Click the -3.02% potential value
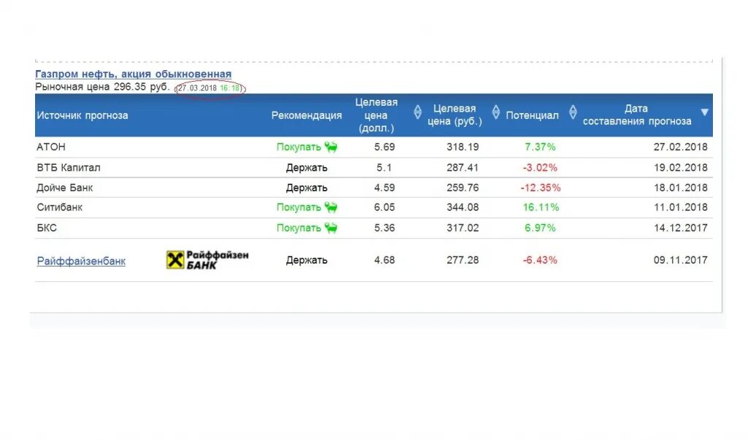This screenshot has height=441, width=748. [540, 168]
